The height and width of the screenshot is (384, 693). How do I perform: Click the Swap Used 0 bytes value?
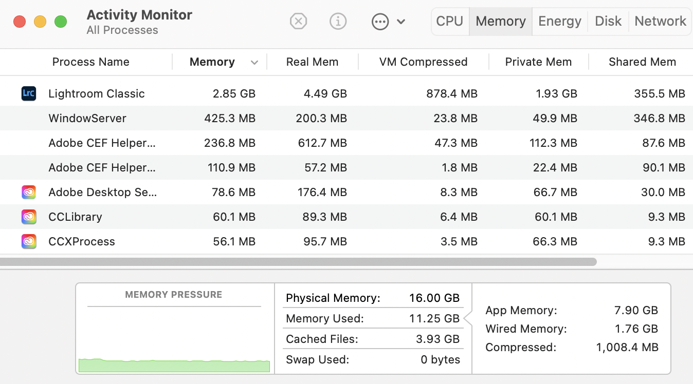point(440,360)
